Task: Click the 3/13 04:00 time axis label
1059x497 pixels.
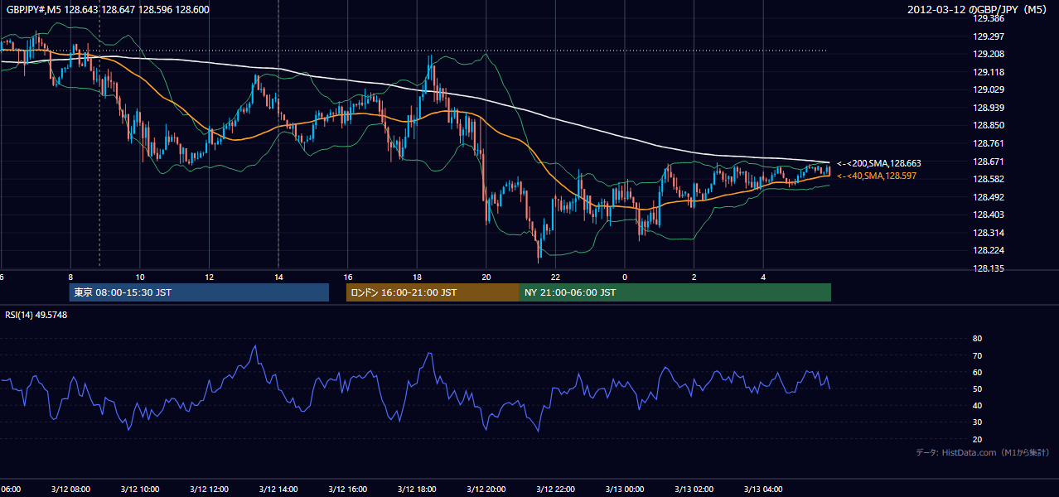Action: click(x=763, y=489)
